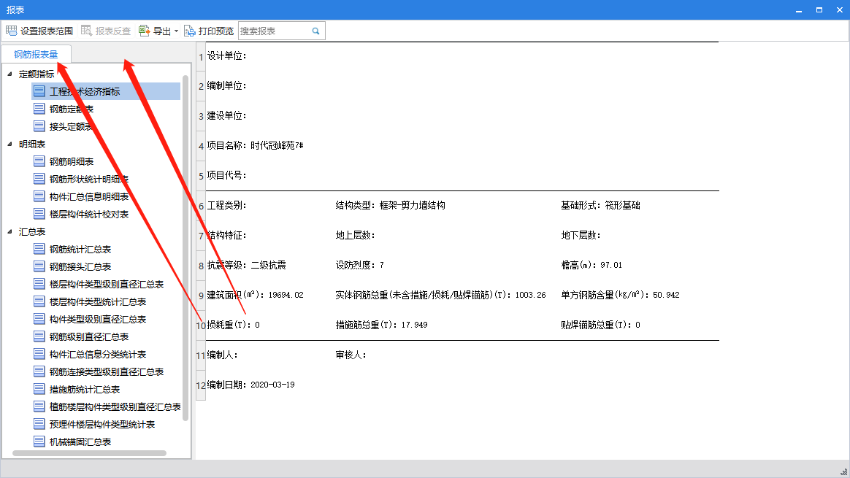Click icon of 钢筋连接类型级别直径汇总表

39,371
